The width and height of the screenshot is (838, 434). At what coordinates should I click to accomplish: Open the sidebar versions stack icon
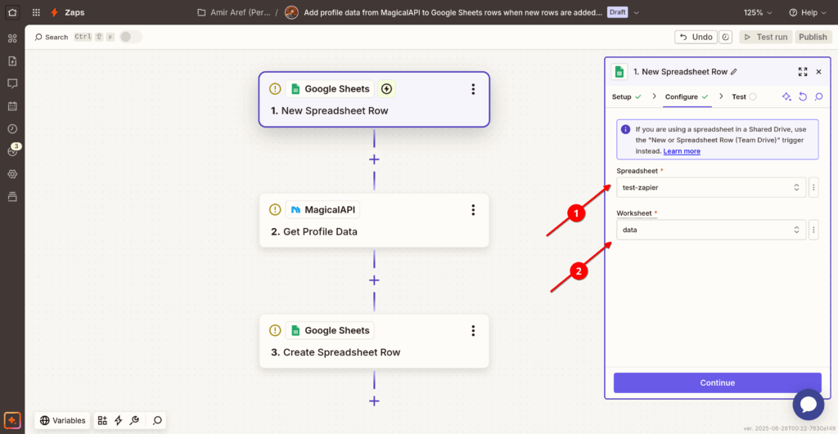(12, 196)
